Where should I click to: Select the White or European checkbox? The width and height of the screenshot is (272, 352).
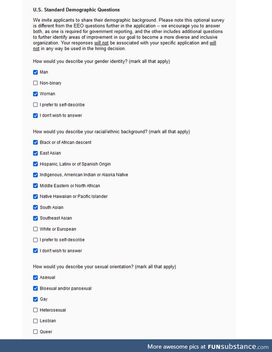35,229
